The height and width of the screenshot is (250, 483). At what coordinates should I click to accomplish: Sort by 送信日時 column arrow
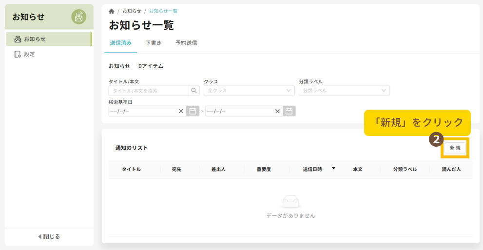(x=333, y=168)
